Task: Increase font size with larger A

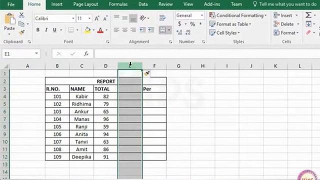Action: [96, 18]
